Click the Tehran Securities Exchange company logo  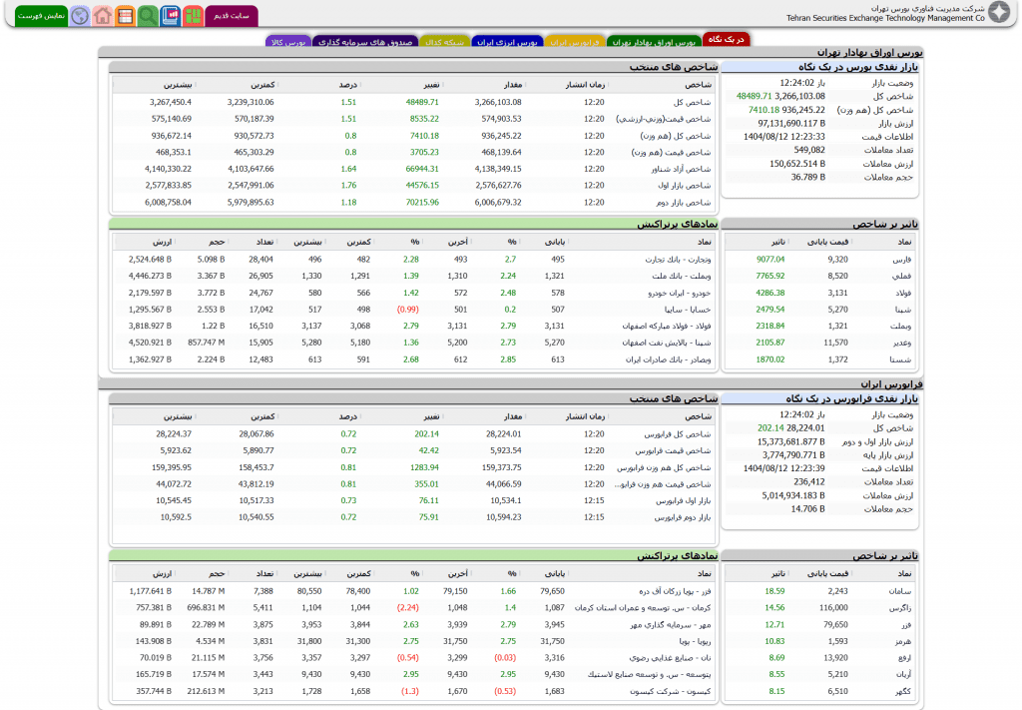coord(999,13)
